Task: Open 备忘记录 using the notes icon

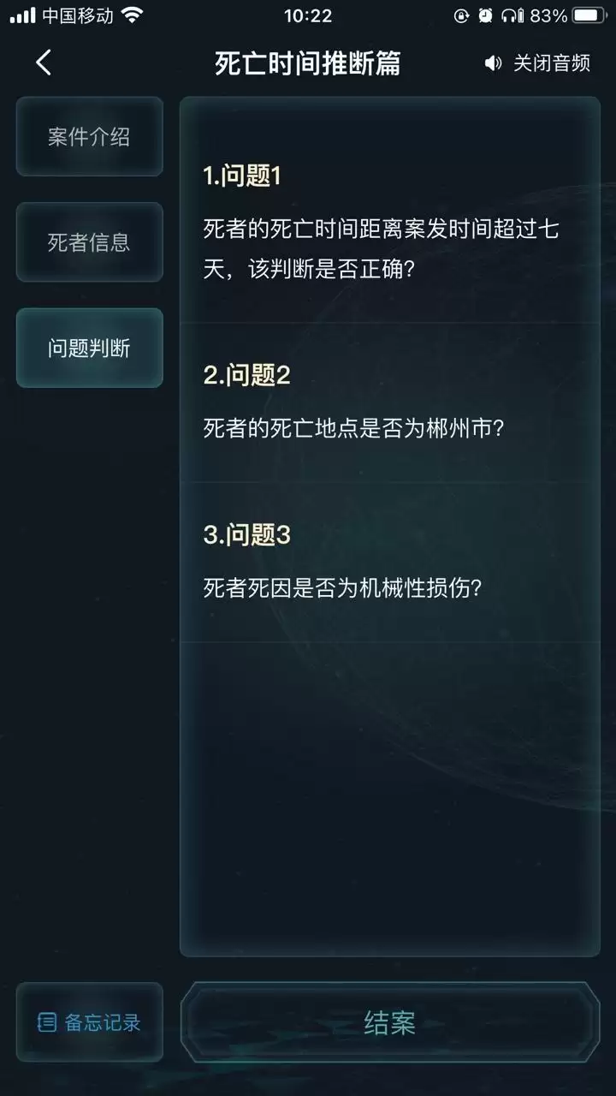Action: (x=46, y=1022)
